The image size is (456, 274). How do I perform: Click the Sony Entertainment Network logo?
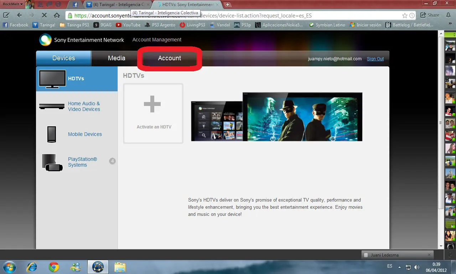point(82,40)
